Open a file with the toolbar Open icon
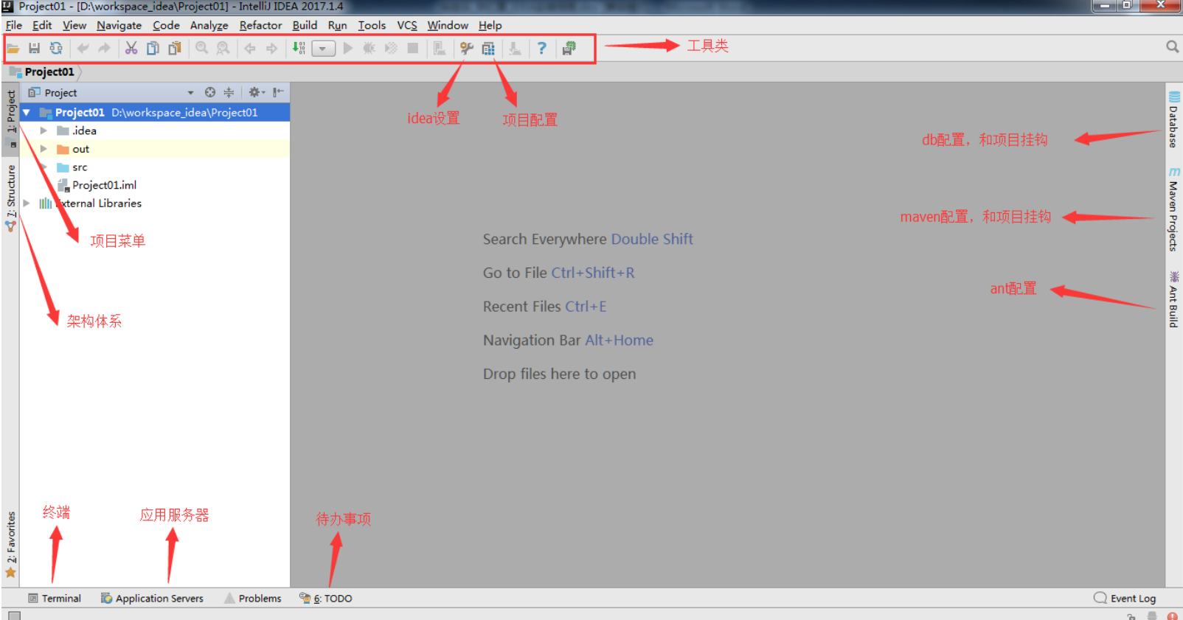 click(x=13, y=49)
